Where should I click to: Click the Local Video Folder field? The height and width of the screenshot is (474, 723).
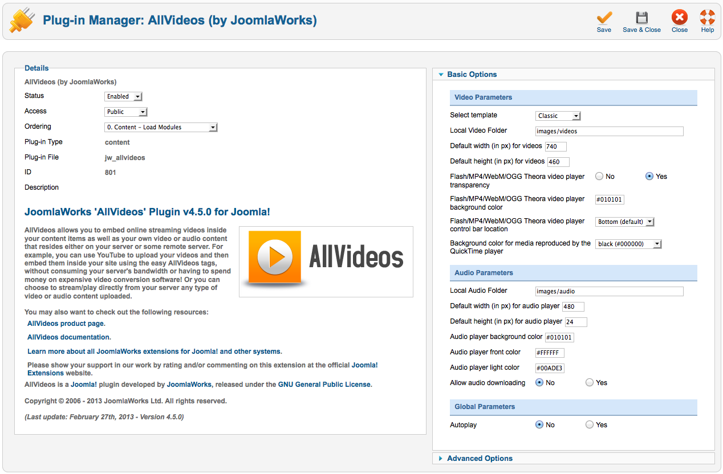click(610, 132)
